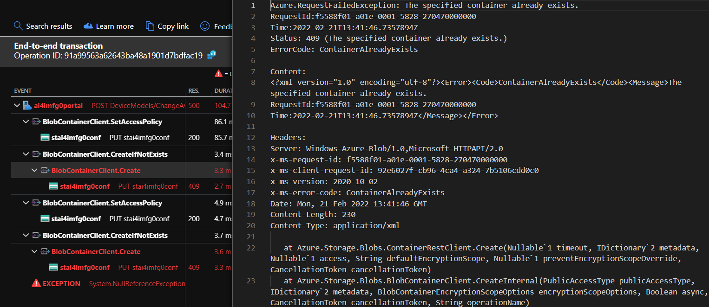Click the dependency icon of CreateIfNotExists 3.7 ms row
Image resolution: width=709 pixels, height=307 pixels.
click(x=36, y=235)
